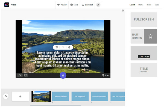Open the invite collaborator icon
The image size is (164, 109).
click(98, 5)
